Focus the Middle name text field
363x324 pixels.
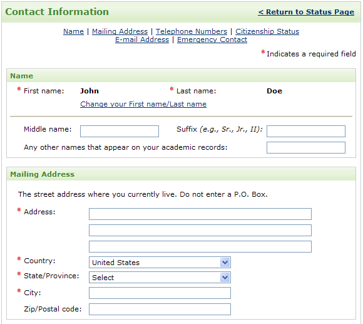(x=120, y=131)
